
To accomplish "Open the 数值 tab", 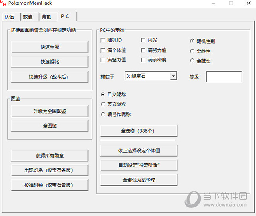I will pyautogui.click(x=29, y=17).
